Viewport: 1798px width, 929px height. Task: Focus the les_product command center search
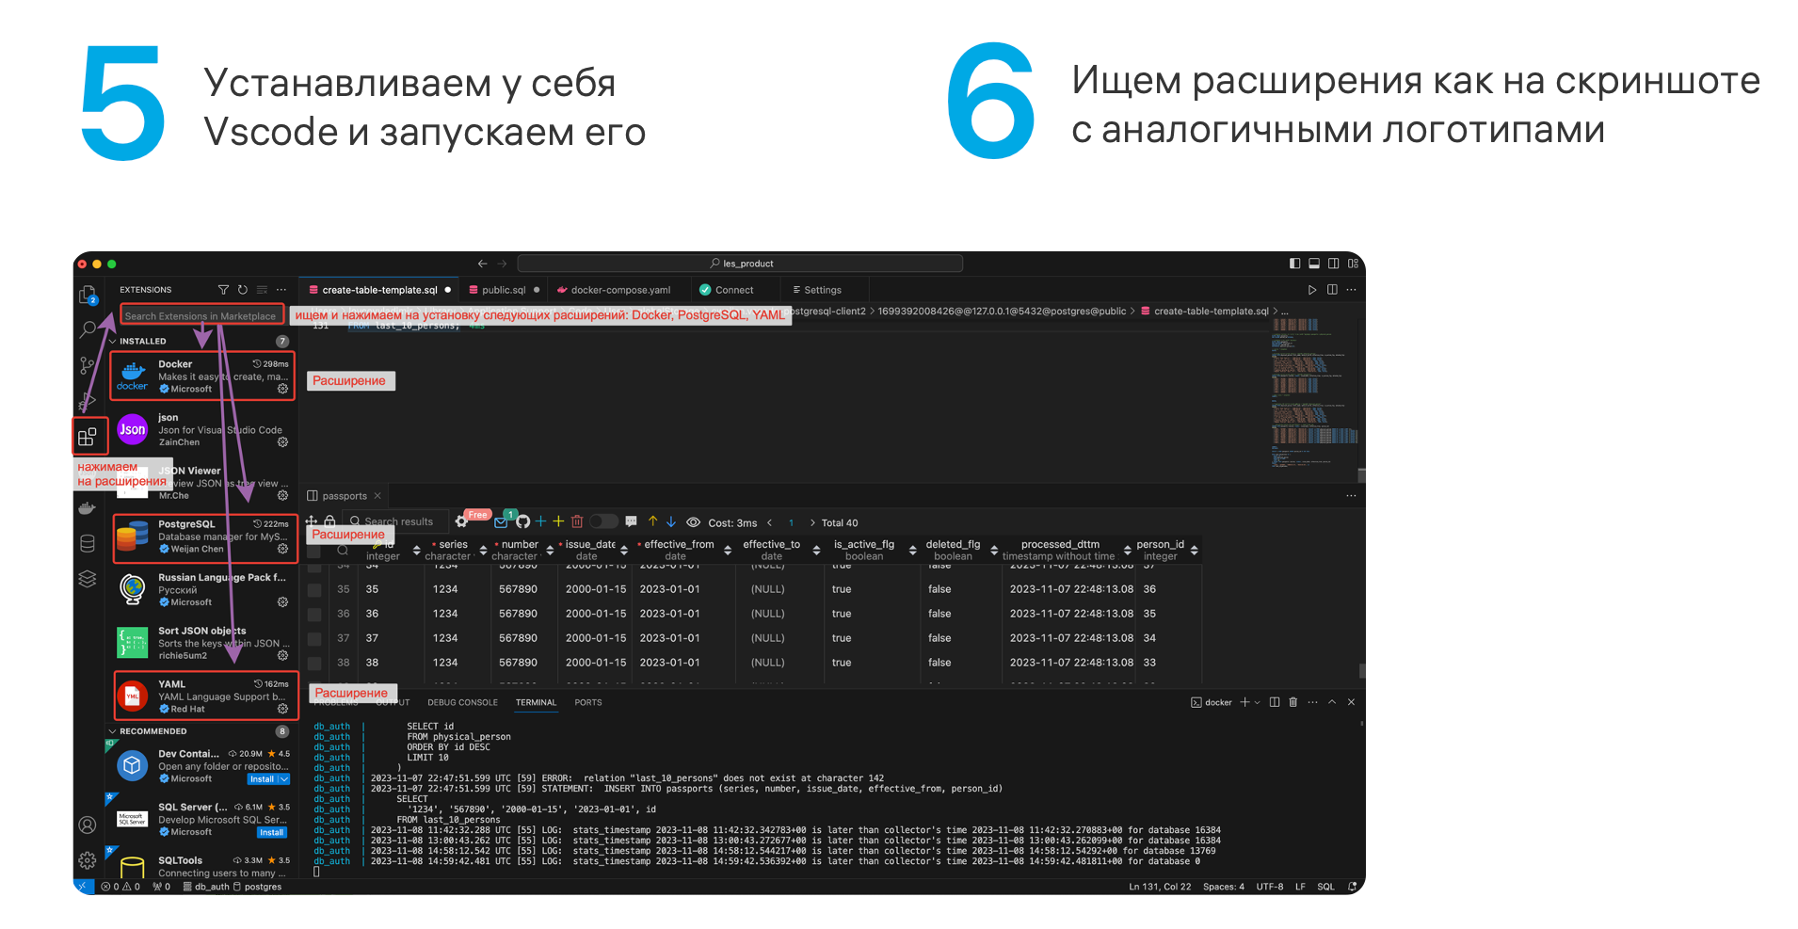740,264
